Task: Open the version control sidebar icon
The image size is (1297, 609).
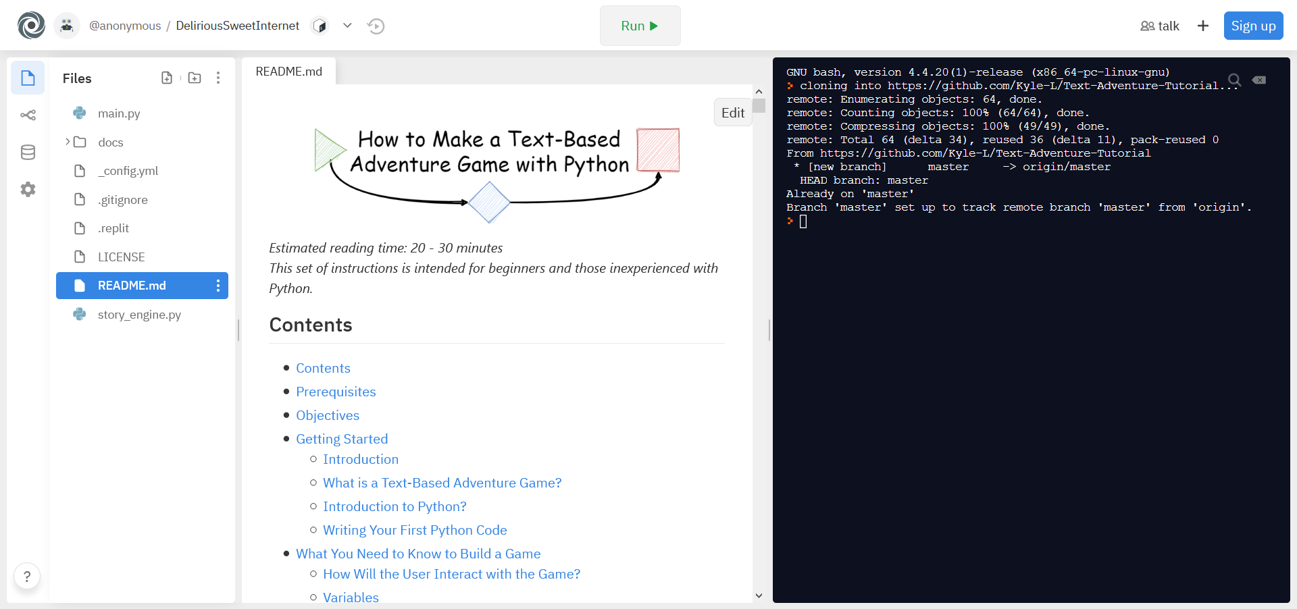Action: 28,115
